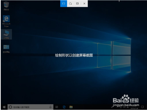This screenshot has width=147, height=110.
Task: Click the microphone icon in search box
Action: 50,107
